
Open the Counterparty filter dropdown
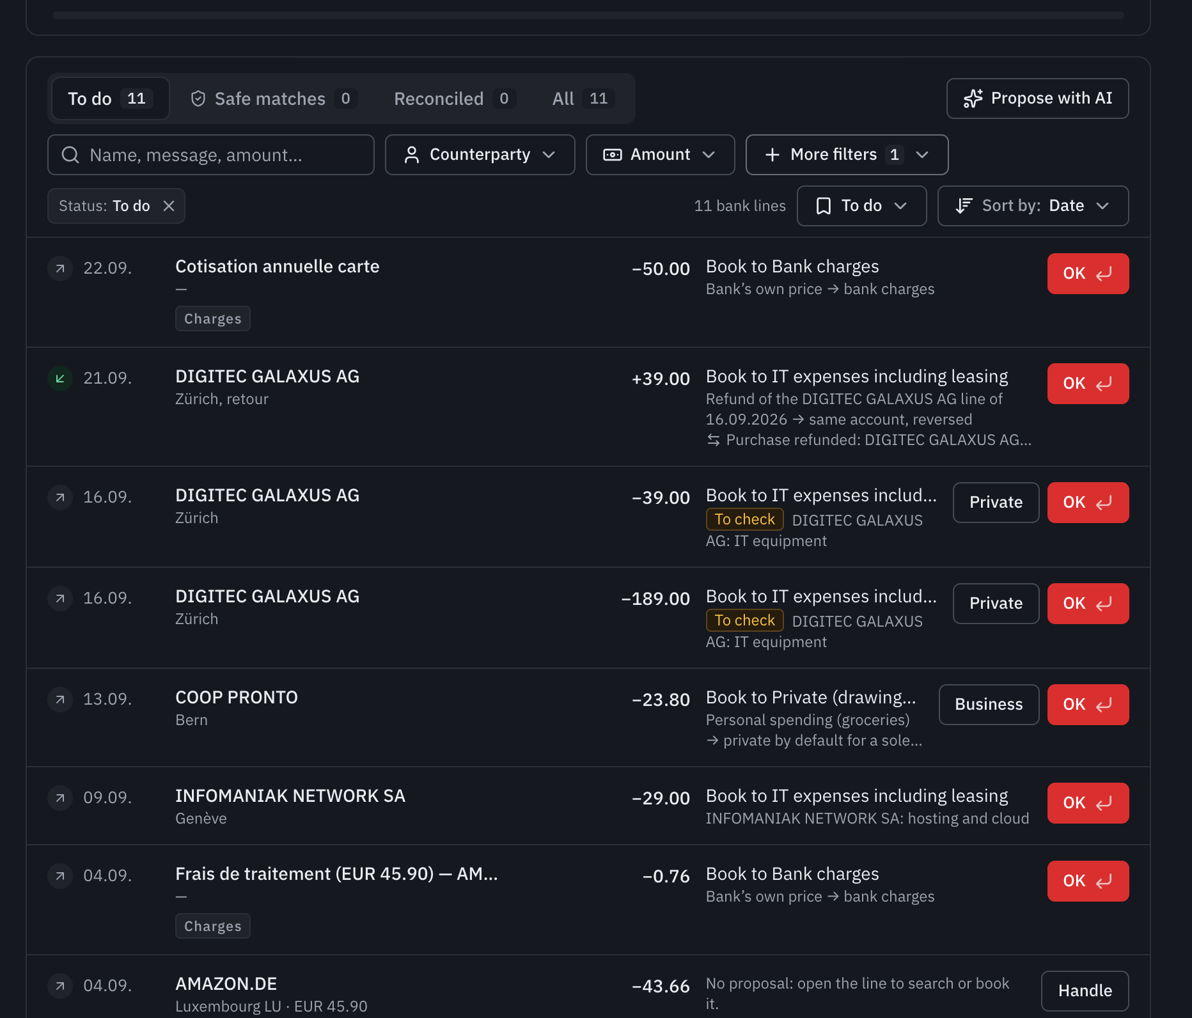coord(480,155)
